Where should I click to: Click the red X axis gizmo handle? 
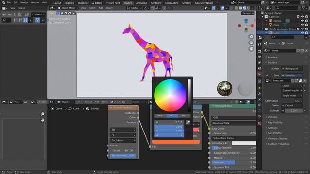pyautogui.click(x=252, y=26)
